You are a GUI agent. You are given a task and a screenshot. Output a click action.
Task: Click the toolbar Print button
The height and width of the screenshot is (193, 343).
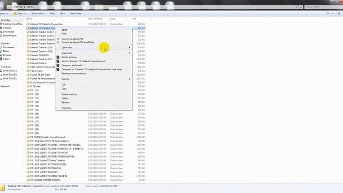click(53, 13)
